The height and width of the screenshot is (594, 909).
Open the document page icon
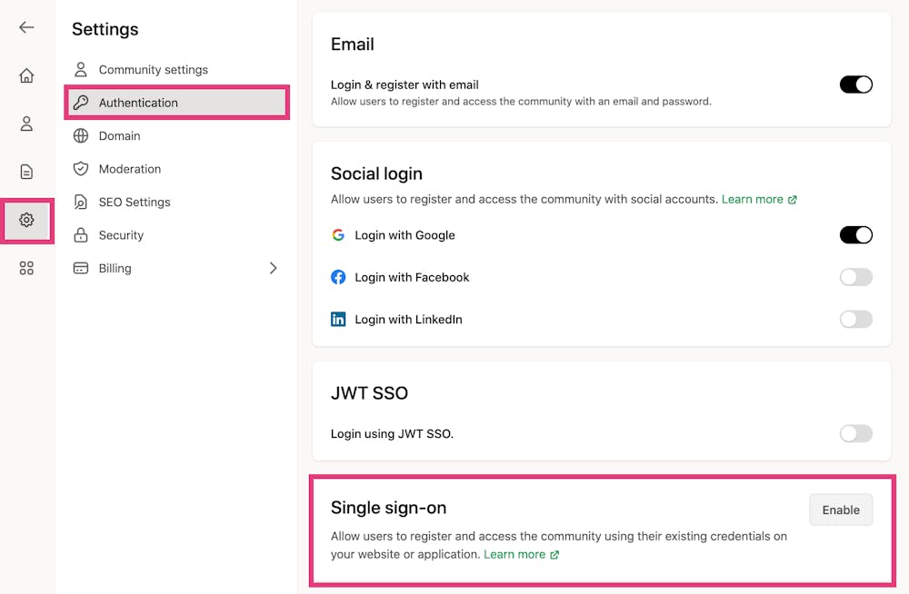pos(26,172)
